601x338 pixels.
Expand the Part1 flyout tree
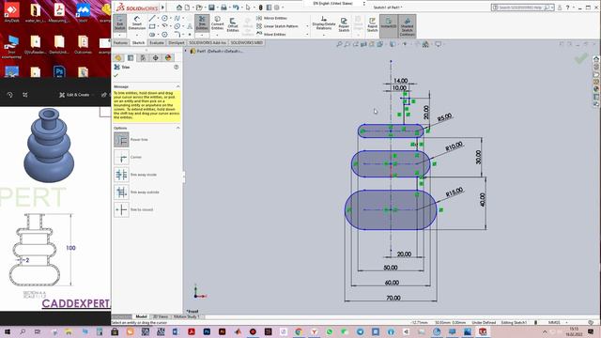tap(186, 51)
